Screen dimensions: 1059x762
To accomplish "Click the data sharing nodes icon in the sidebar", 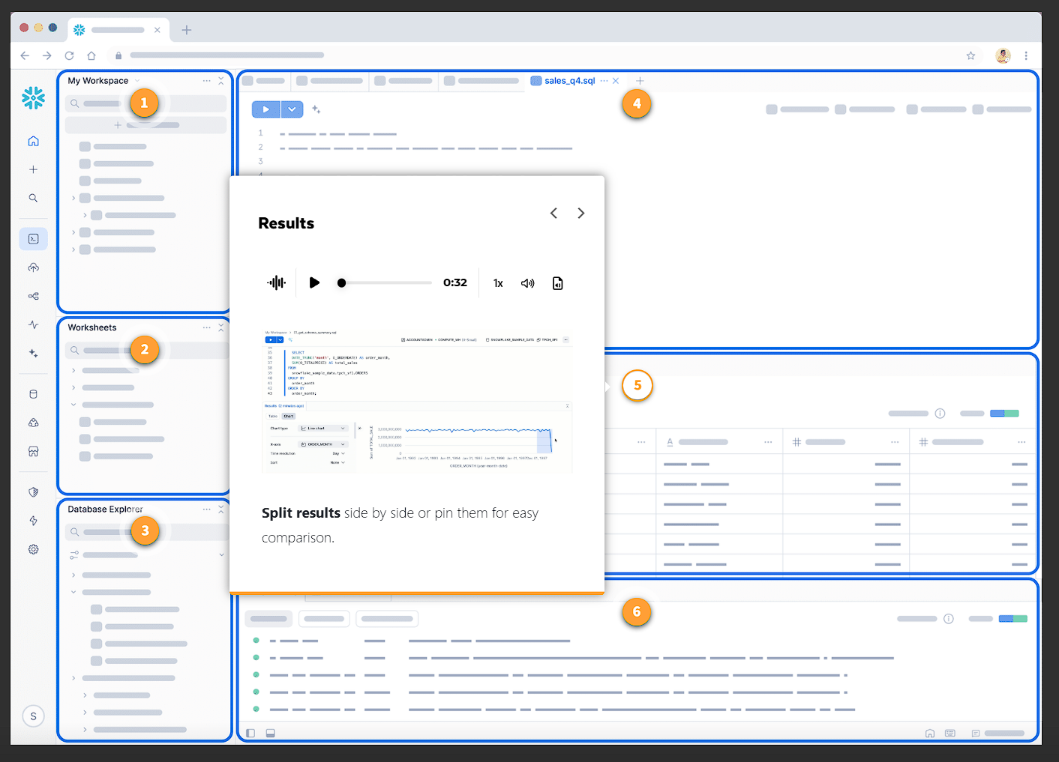I will tap(33, 296).
